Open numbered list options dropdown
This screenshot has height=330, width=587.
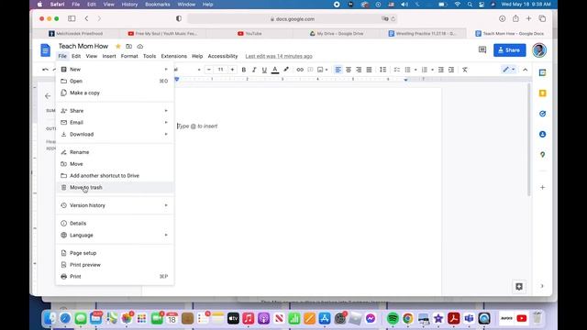(432, 70)
